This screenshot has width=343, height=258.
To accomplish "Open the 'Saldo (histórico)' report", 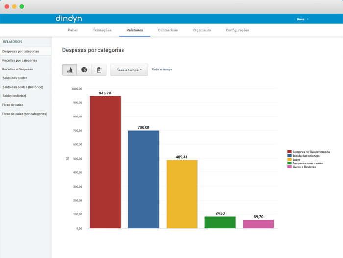I will tap(25, 96).
